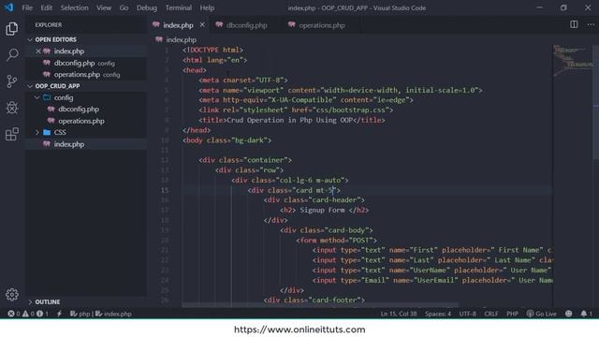599x337 pixels.
Task: Select the index.php editor tab
Action: [x=178, y=25]
